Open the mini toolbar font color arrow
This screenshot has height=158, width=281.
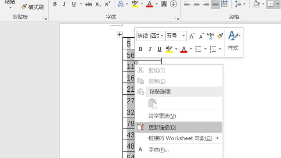coord(191,49)
